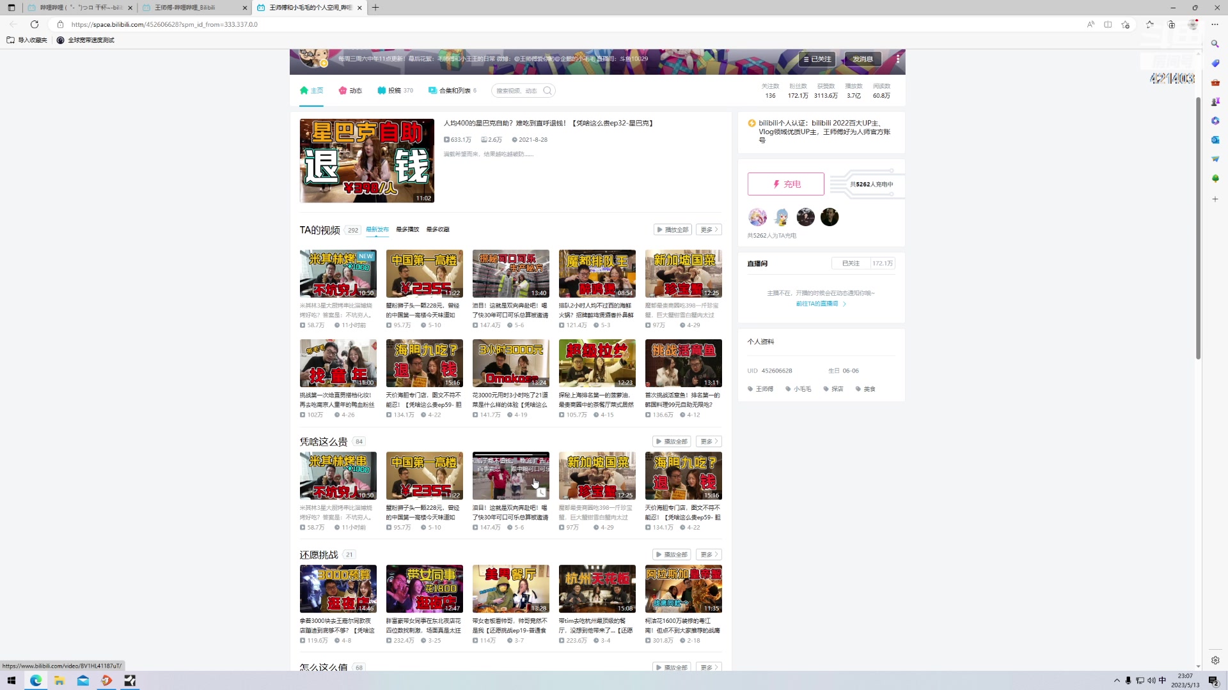The height and width of the screenshot is (690, 1228).
Task: Open the three-dot more menu on banner
Action: pyautogui.click(x=898, y=59)
